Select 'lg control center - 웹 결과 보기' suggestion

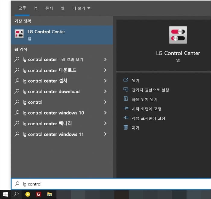[x=53, y=60]
